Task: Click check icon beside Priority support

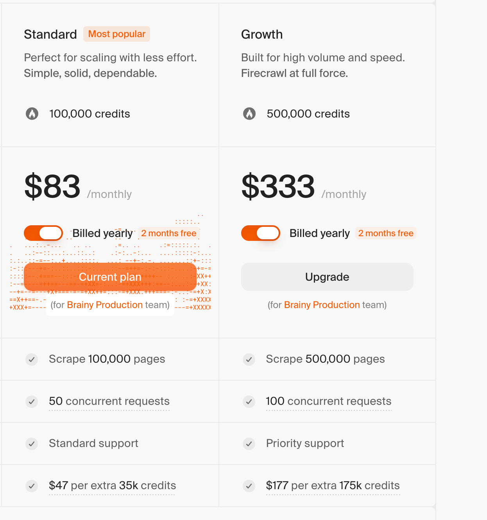Action: (x=249, y=443)
